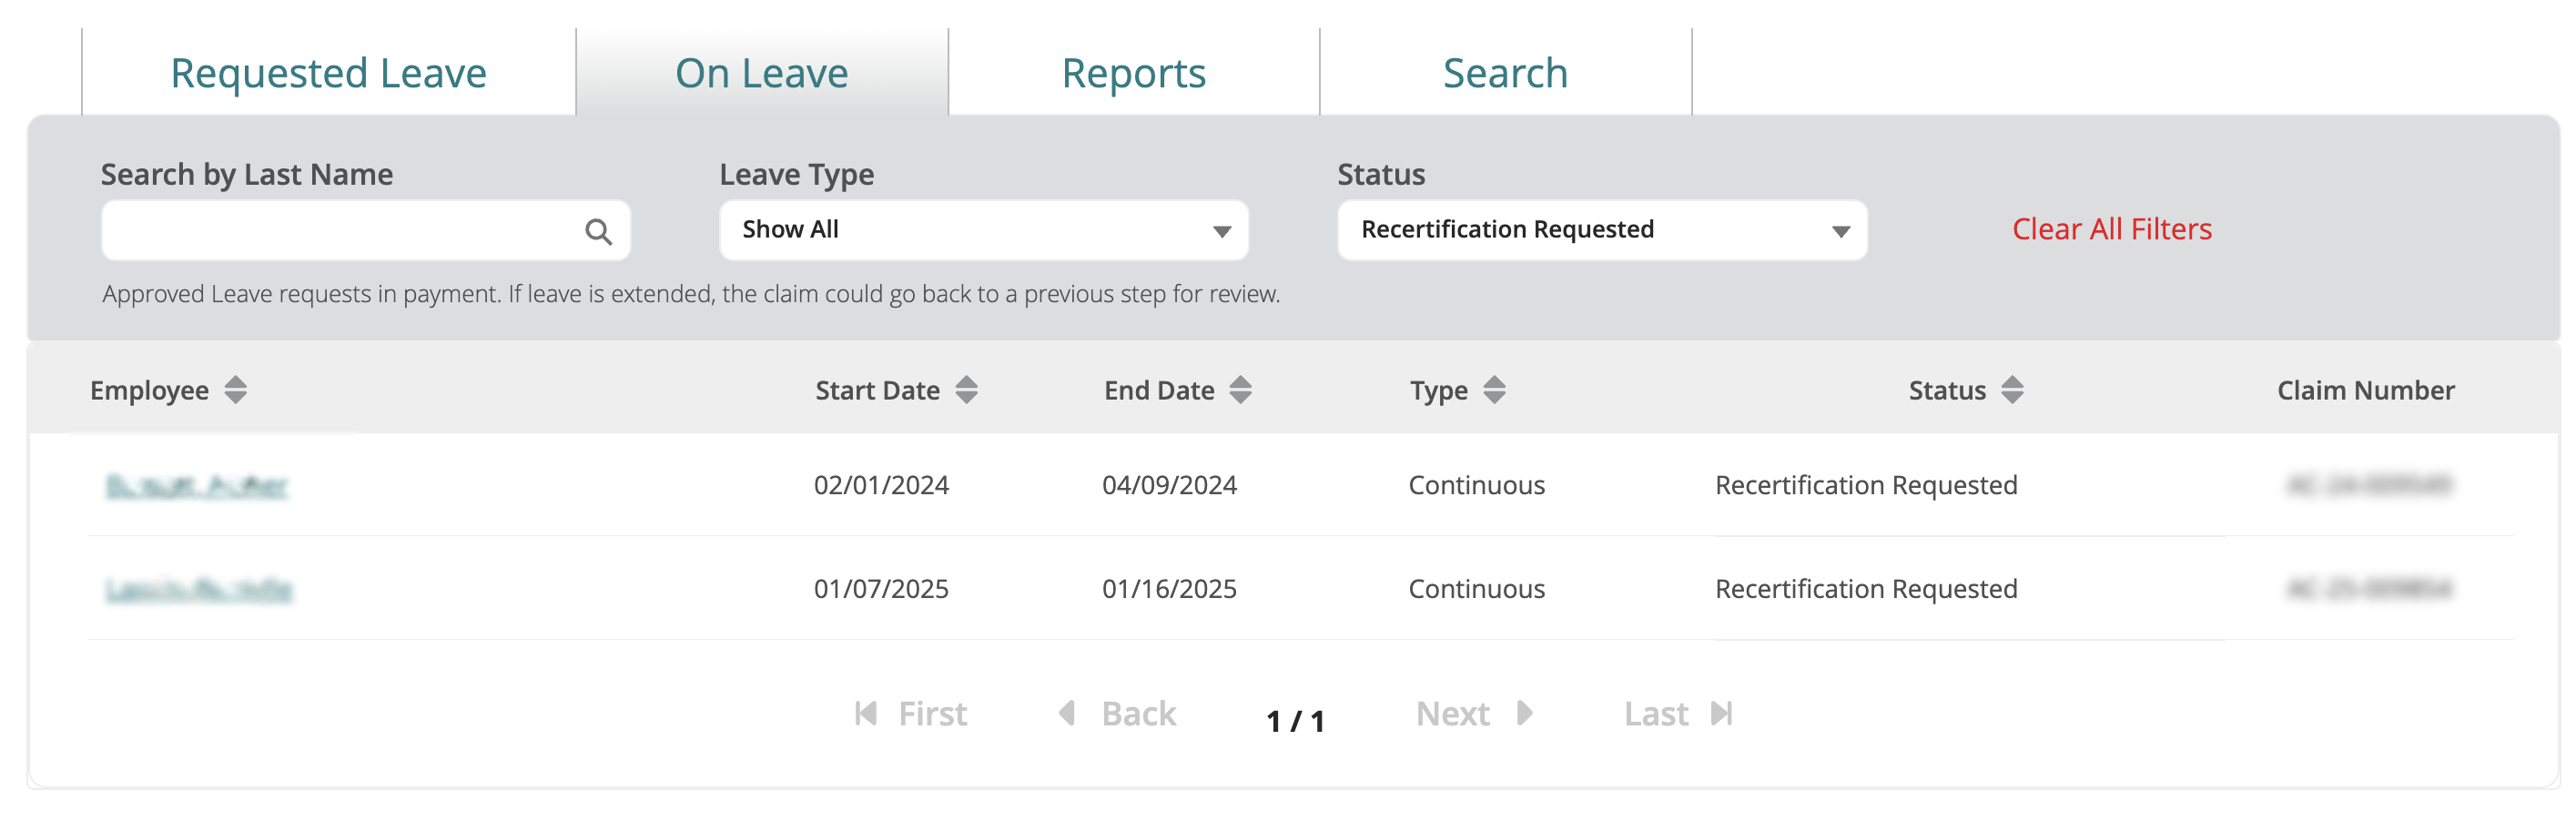This screenshot has width=2576, height=821.
Task: Click the First page skip icon
Action: point(866,714)
